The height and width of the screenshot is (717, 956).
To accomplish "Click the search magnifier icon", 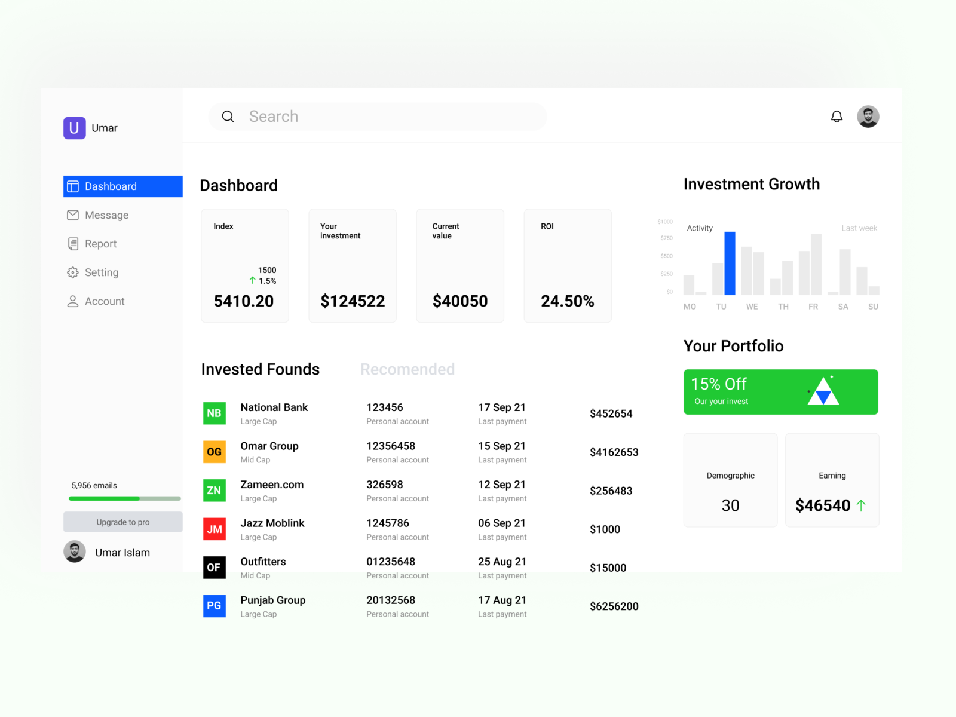I will 228,117.
